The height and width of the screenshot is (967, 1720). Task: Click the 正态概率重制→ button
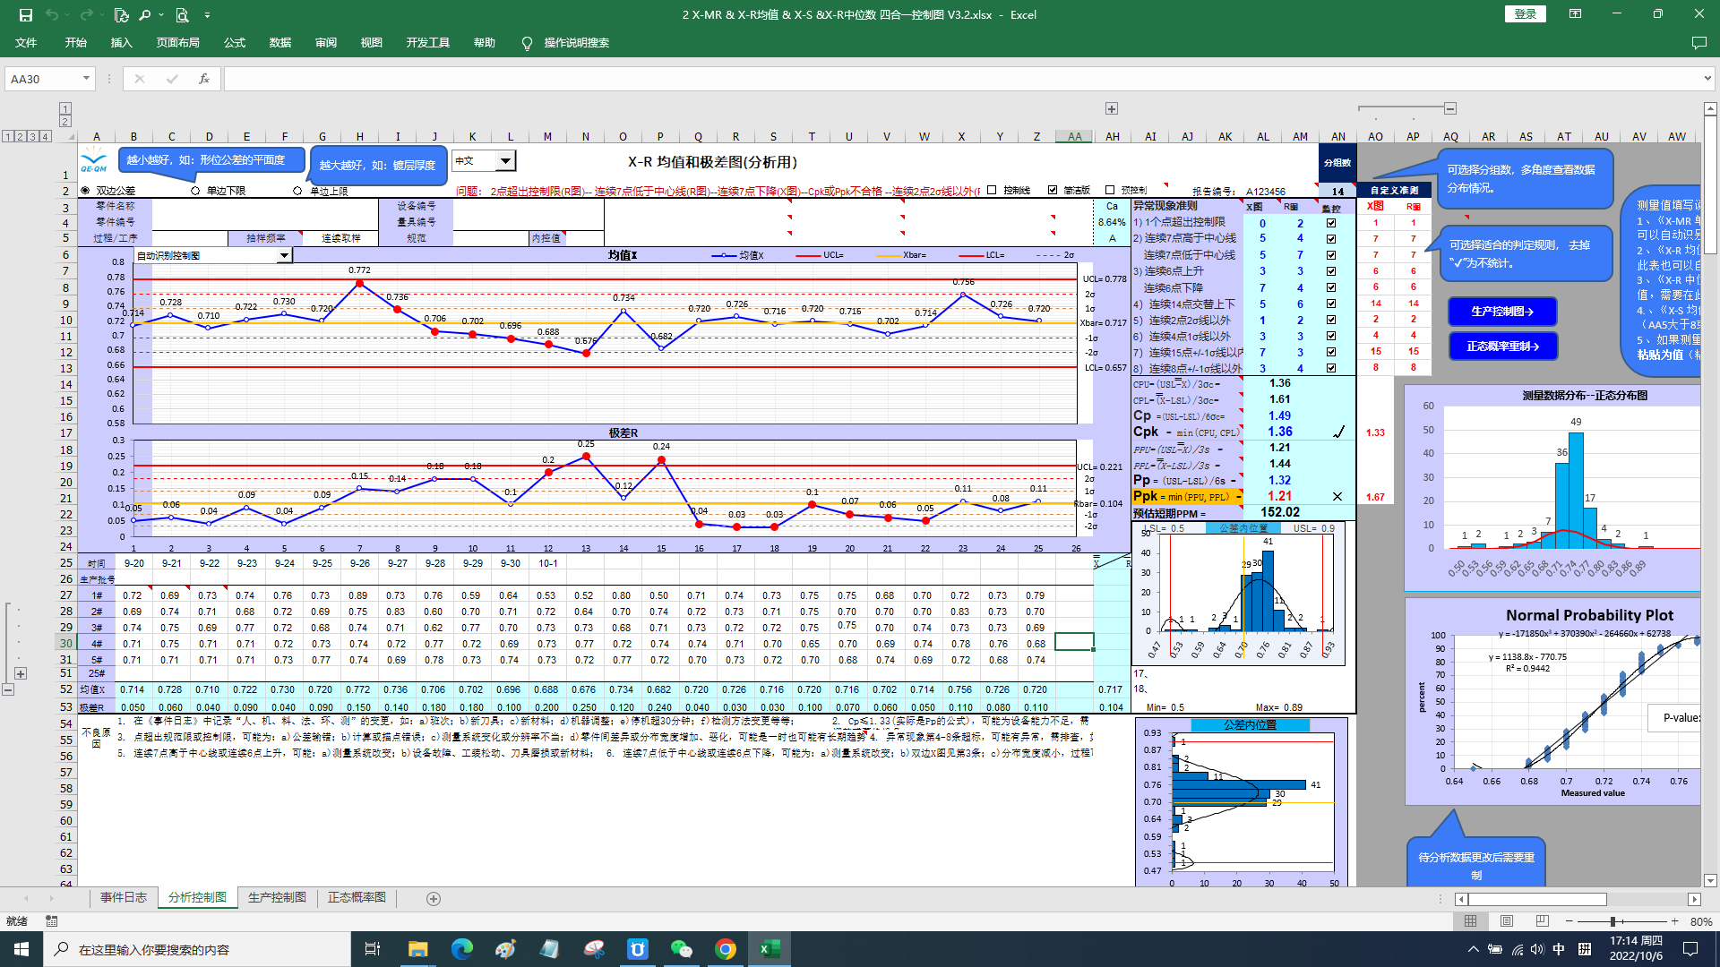pyautogui.click(x=1502, y=347)
